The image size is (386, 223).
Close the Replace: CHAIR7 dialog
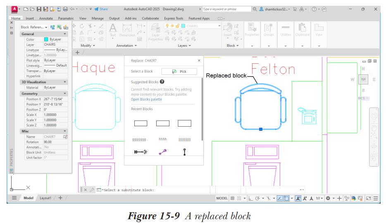(x=199, y=60)
